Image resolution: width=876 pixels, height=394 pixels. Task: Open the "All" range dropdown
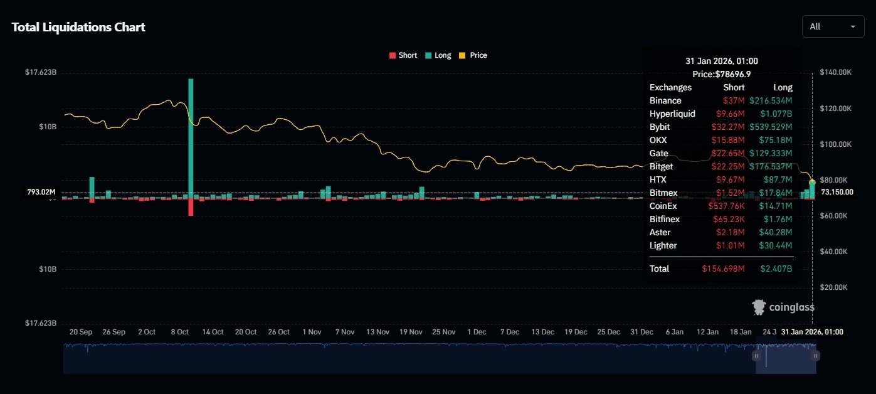pos(832,26)
